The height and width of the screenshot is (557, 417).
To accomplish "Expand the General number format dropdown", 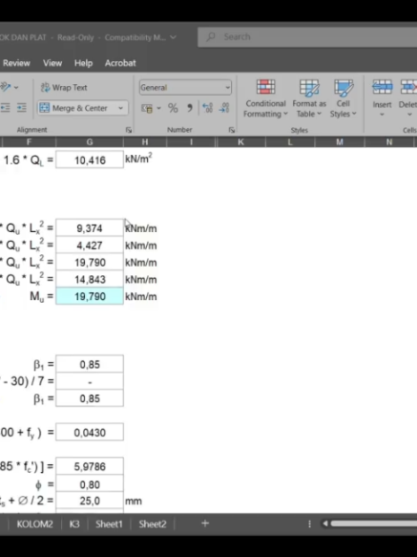I will pyautogui.click(x=227, y=87).
